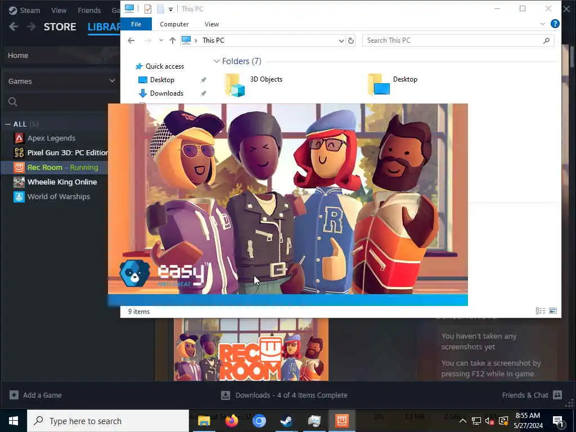Click the muted volume tray icon

tap(490, 421)
